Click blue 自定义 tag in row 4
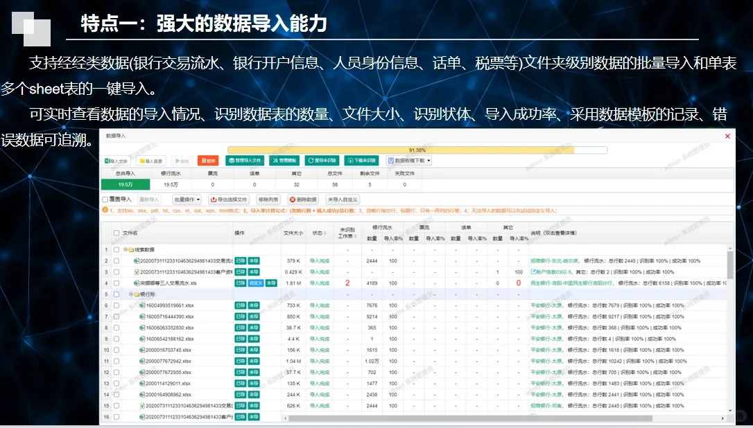The height and width of the screenshot is (428, 753). pos(255,283)
